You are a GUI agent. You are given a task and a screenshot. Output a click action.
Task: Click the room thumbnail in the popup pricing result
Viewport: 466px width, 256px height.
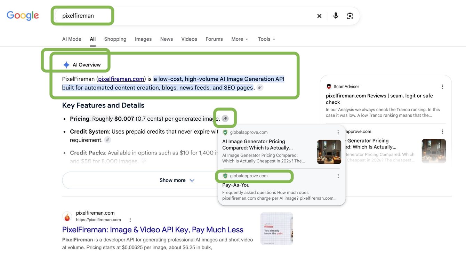(329, 152)
